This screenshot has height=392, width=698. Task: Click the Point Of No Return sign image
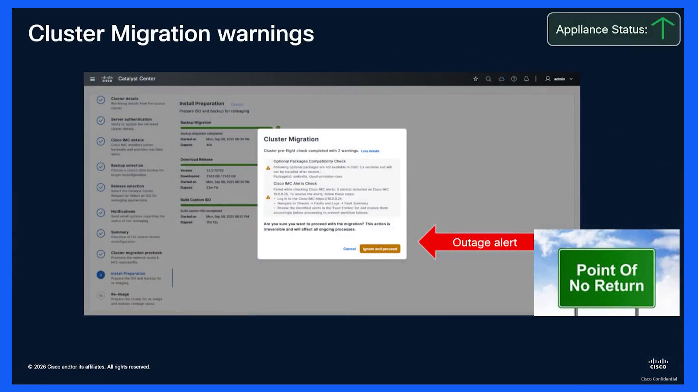tap(606, 273)
